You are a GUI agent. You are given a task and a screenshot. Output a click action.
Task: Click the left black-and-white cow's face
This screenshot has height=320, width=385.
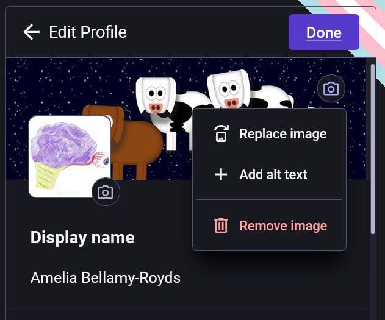pos(156,96)
